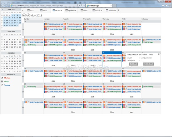Select highlighted Computer class event on Friday 24
The width and height of the screenshot is (172, 137).
[x=132, y=71]
